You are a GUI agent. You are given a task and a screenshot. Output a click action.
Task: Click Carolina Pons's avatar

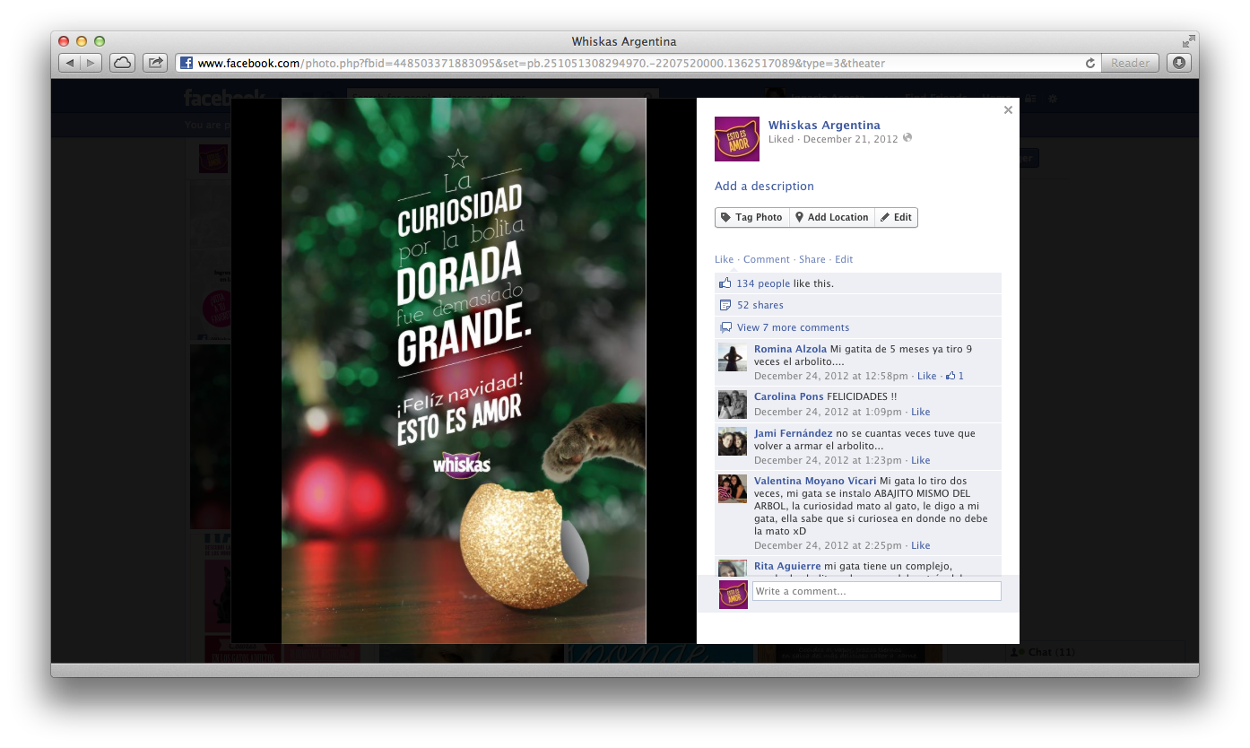pos(733,404)
